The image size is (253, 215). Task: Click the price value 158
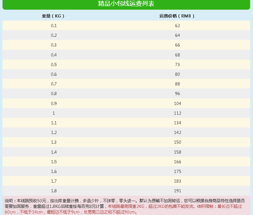coord(178,152)
